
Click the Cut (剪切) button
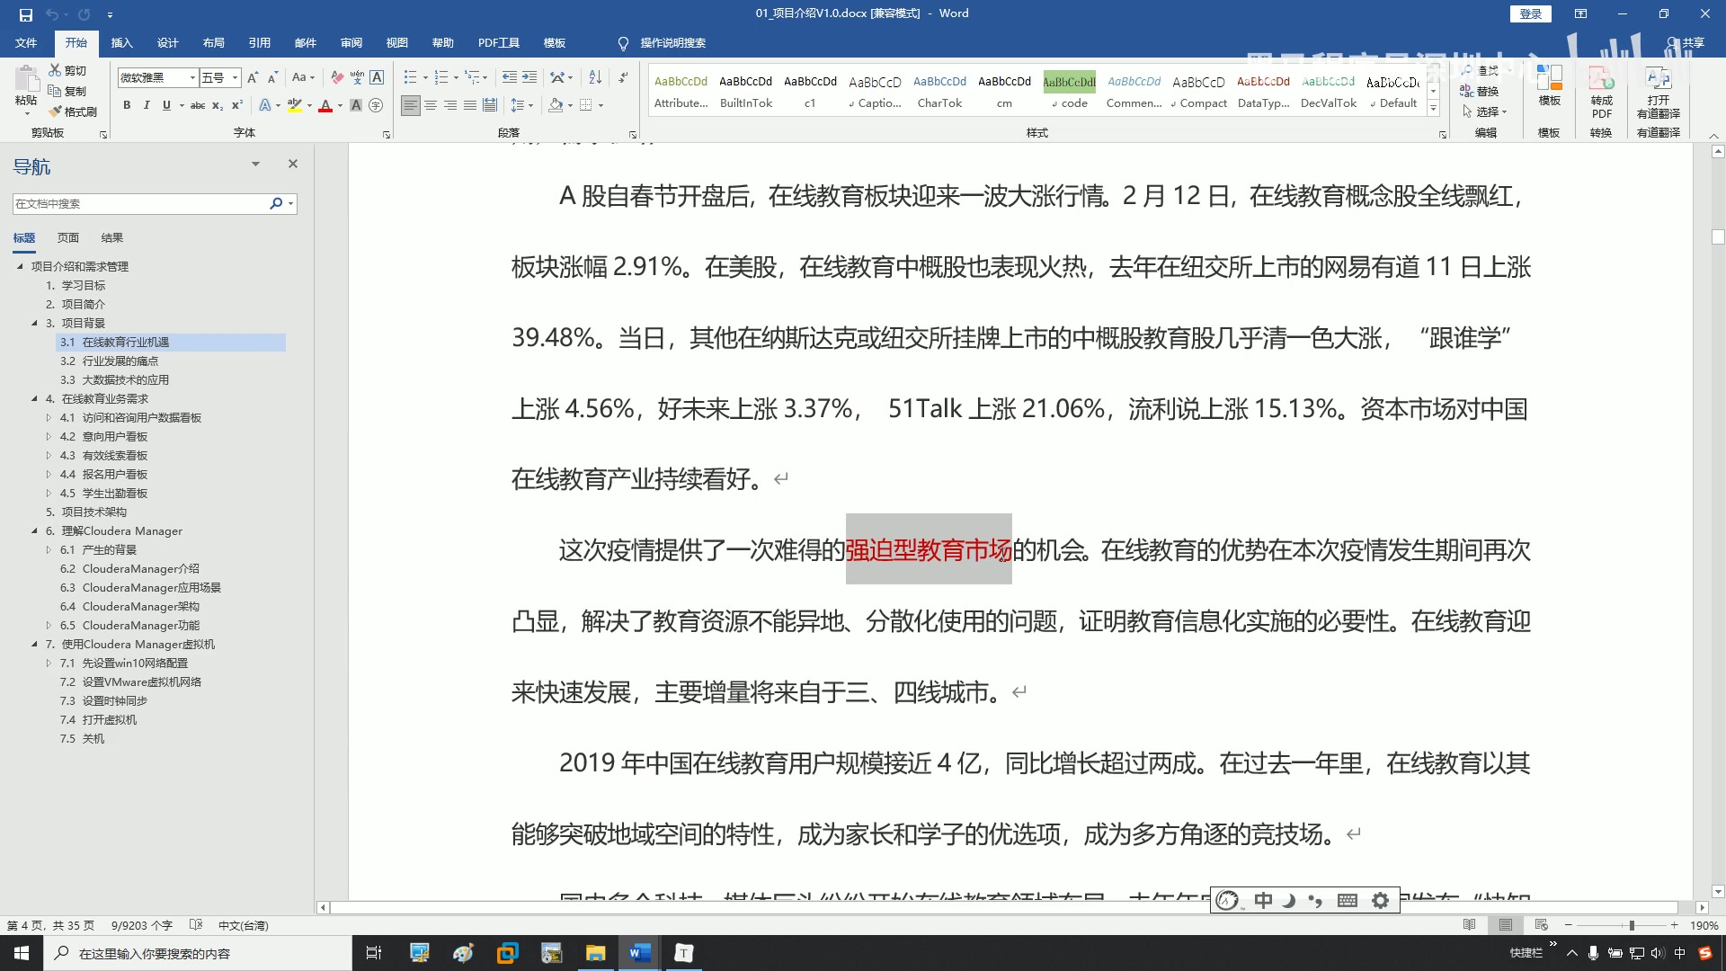(x=67, y=70)
